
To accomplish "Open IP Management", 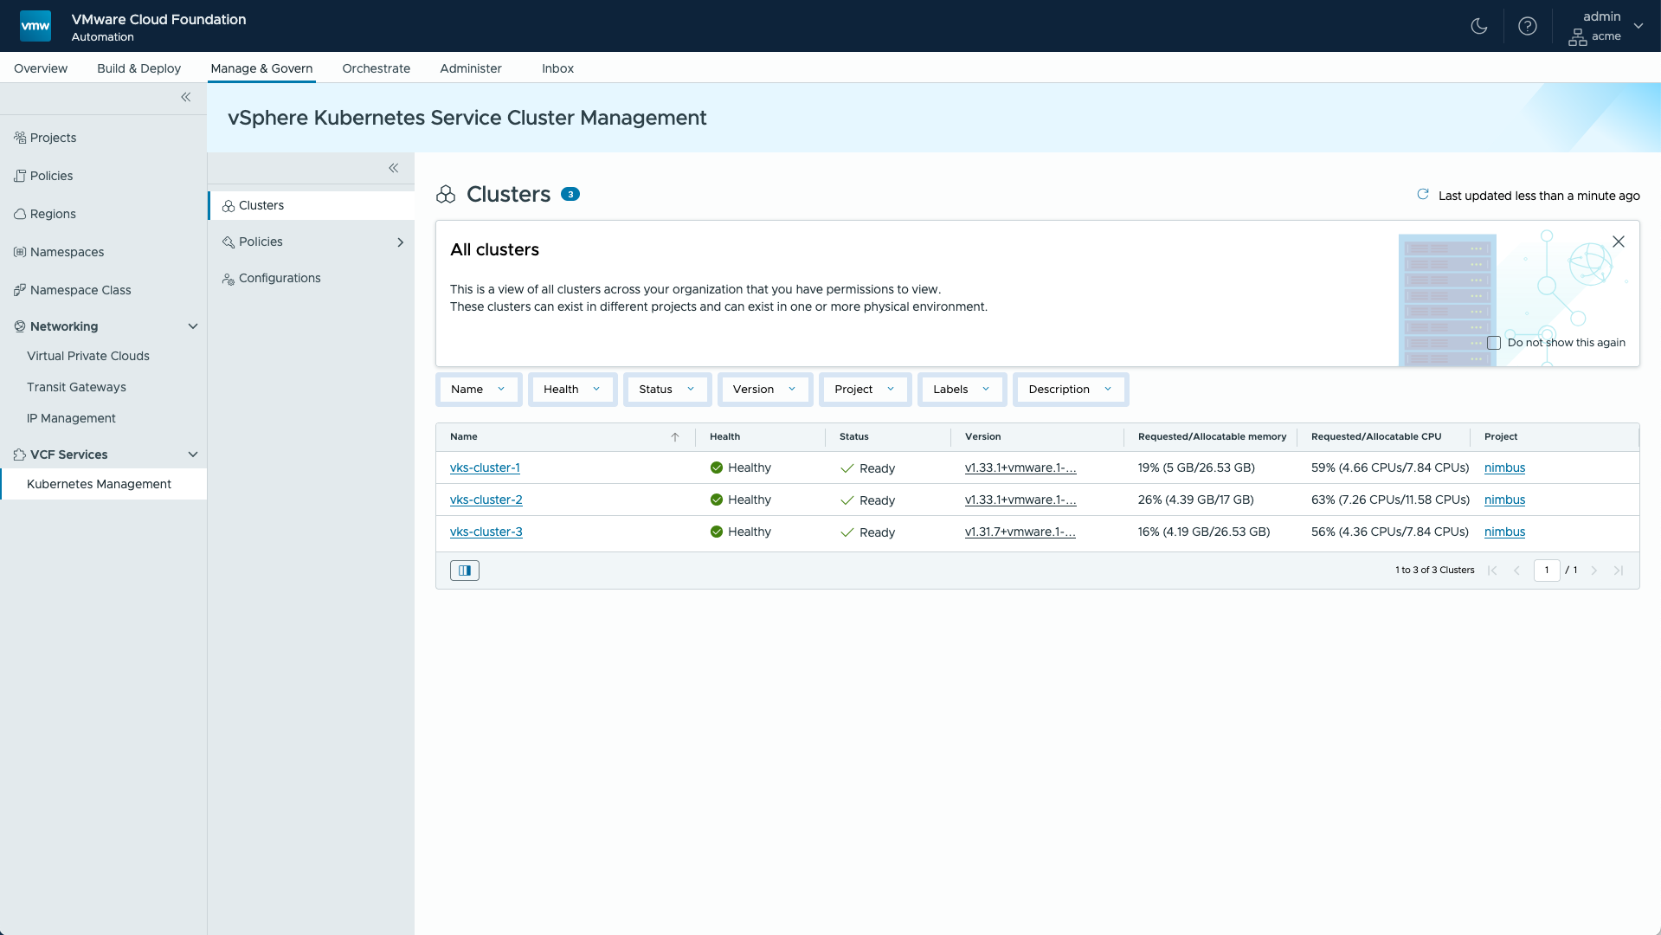I will (x=71, y=418).
